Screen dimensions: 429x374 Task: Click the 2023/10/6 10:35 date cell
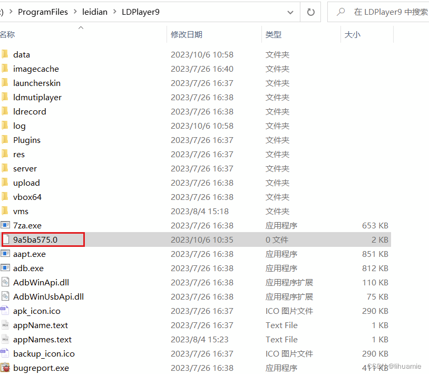(202, 240)
